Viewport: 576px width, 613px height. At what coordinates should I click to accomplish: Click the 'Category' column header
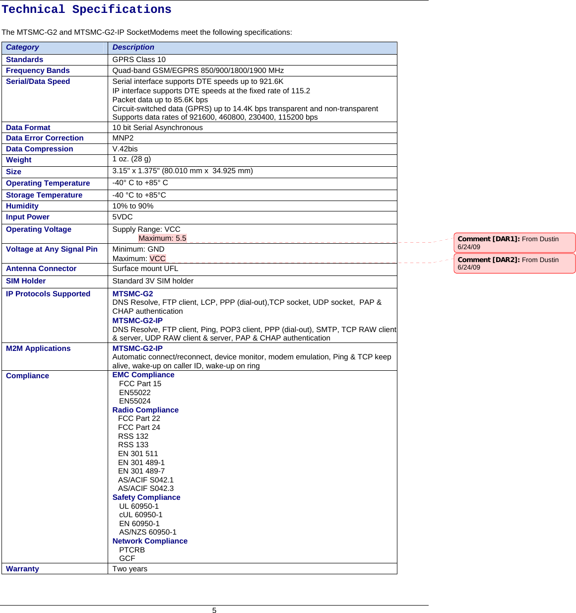pyautogui.click(x=22, y=47)
